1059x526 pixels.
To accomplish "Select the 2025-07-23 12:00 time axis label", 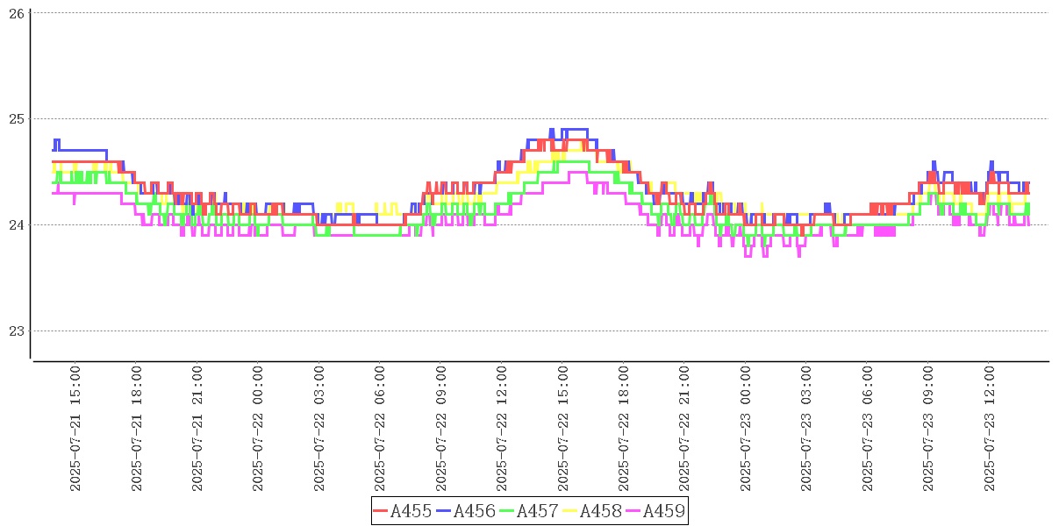I will point(990,429).
